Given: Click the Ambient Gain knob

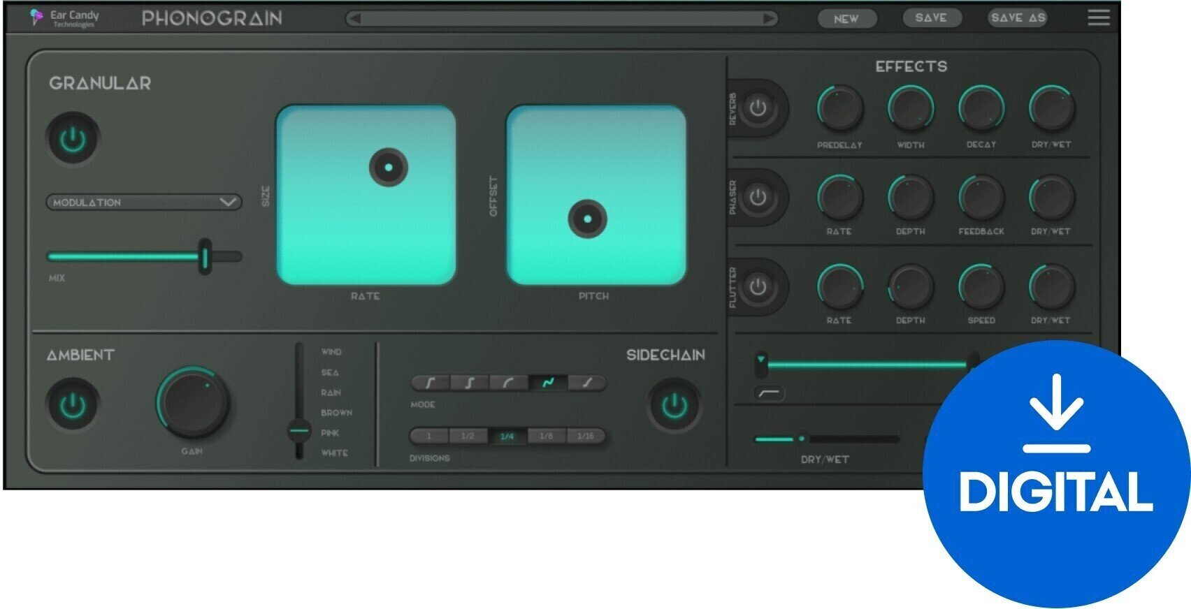Looking at the screenshot, I should [193, 403].
